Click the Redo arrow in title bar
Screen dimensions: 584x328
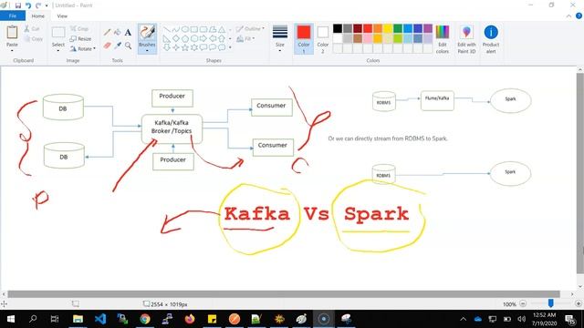point(38,5)
